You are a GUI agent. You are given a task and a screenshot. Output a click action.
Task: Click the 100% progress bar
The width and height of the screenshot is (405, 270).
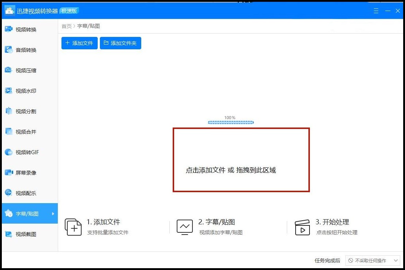pyautogui.click(x=231, y=122)
